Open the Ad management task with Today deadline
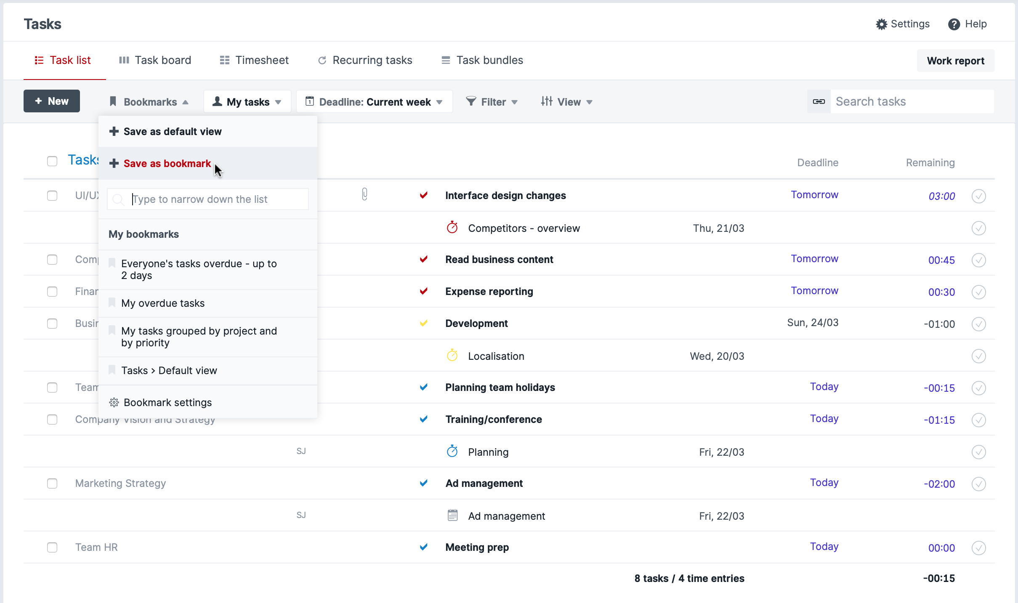Image resolution: width=1018 pixels, height=603 pixels. pyautogui.click(x=484, y=483)
